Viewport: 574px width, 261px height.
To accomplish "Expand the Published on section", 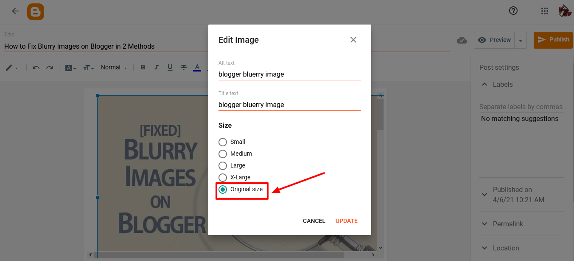I will click(x=485, y=195).
